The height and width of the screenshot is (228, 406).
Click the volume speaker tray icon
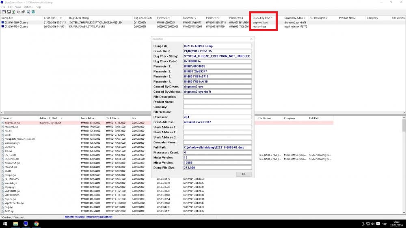[x=373, y=224]
